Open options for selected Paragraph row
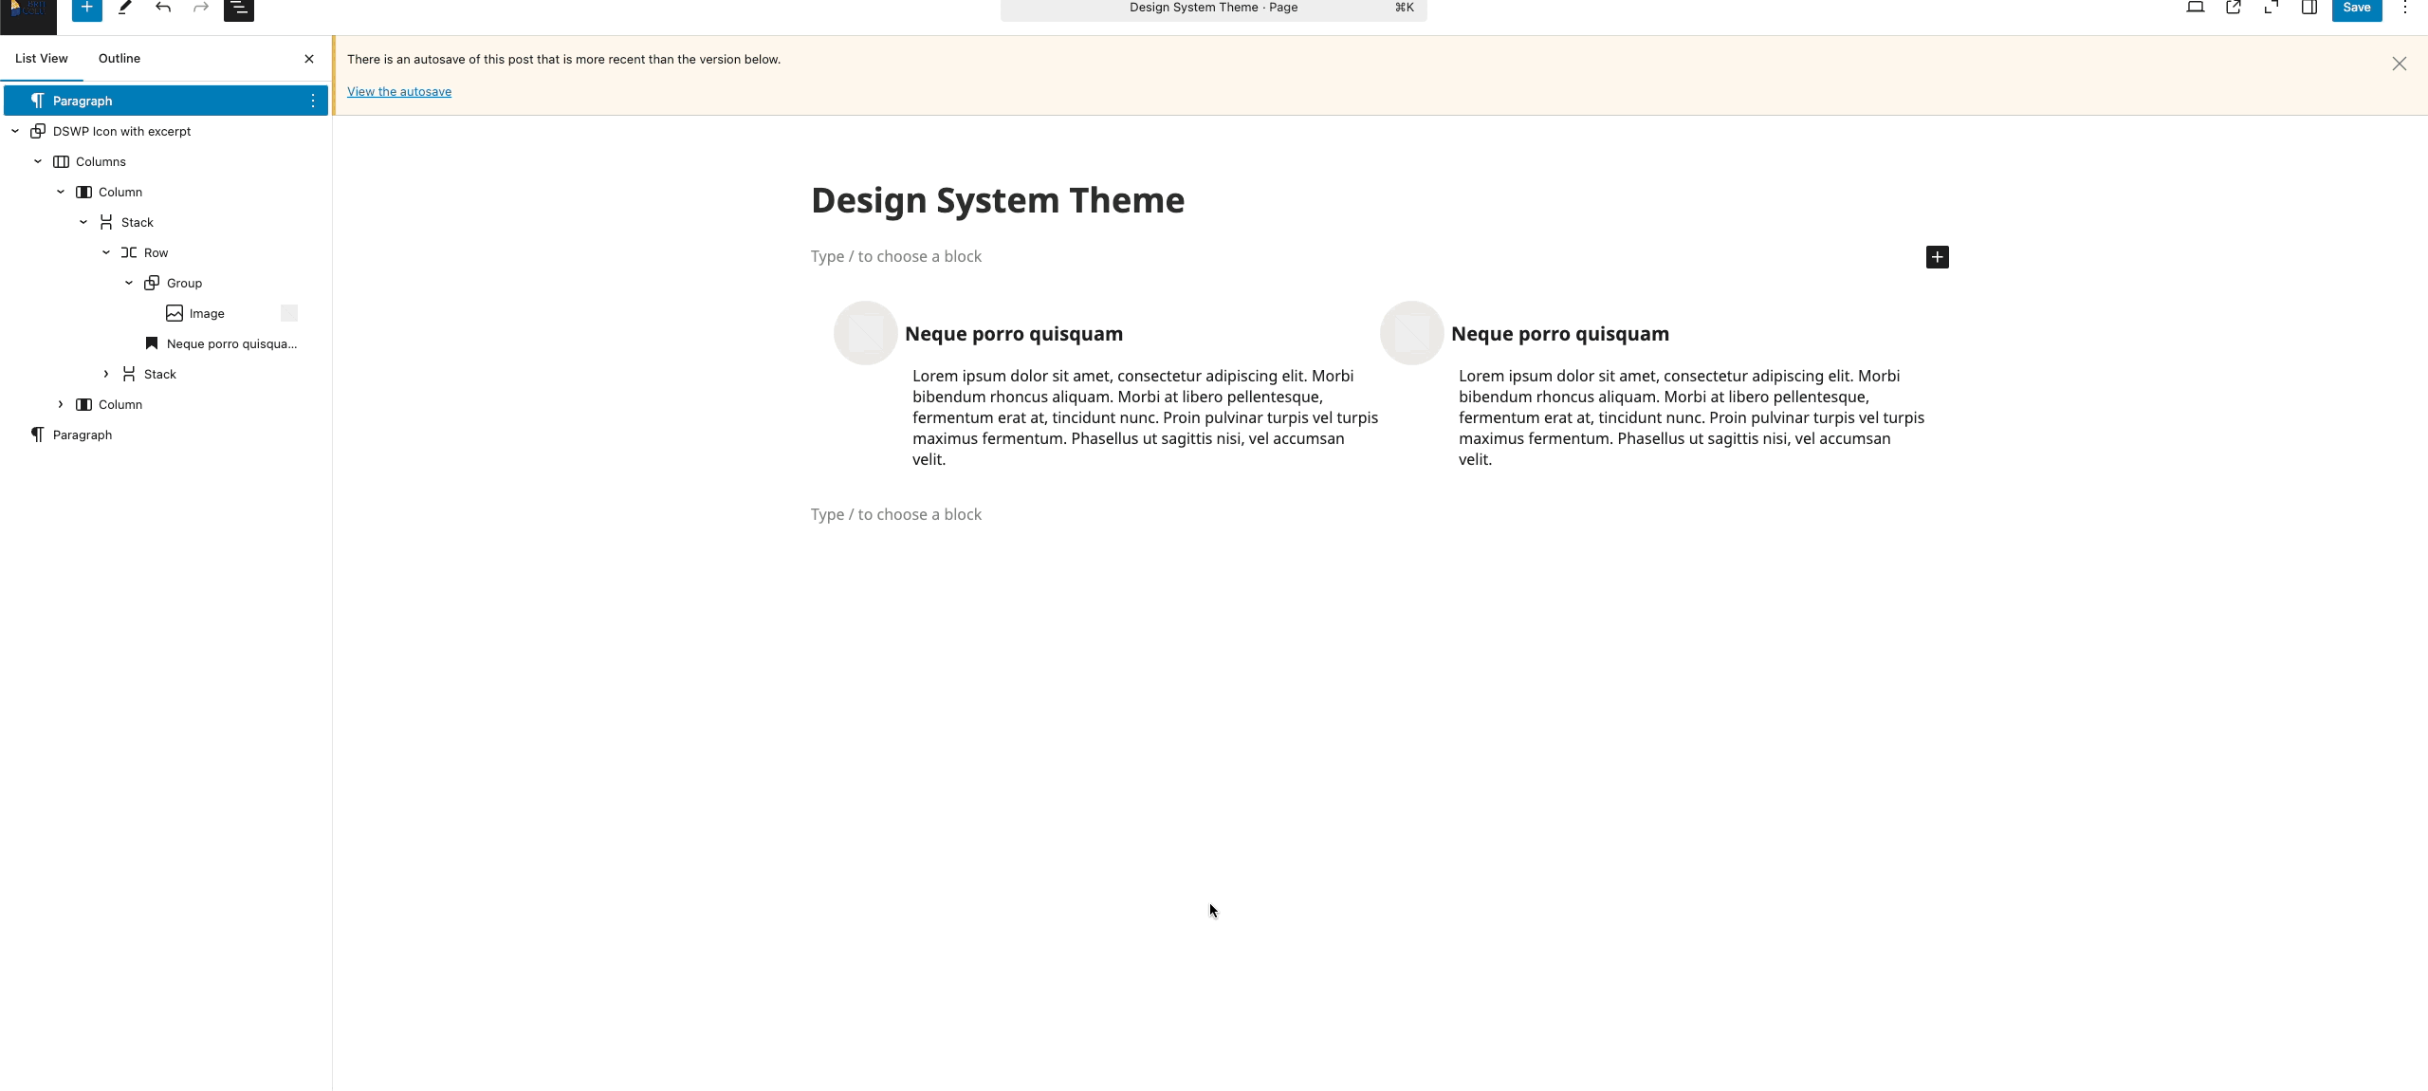2428x1091 pixels. (312, 101)
